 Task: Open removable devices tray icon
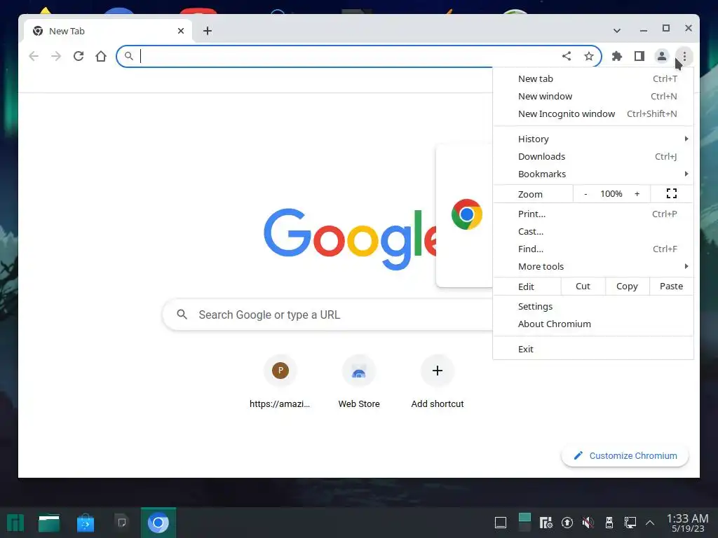(x=609, y=523)
